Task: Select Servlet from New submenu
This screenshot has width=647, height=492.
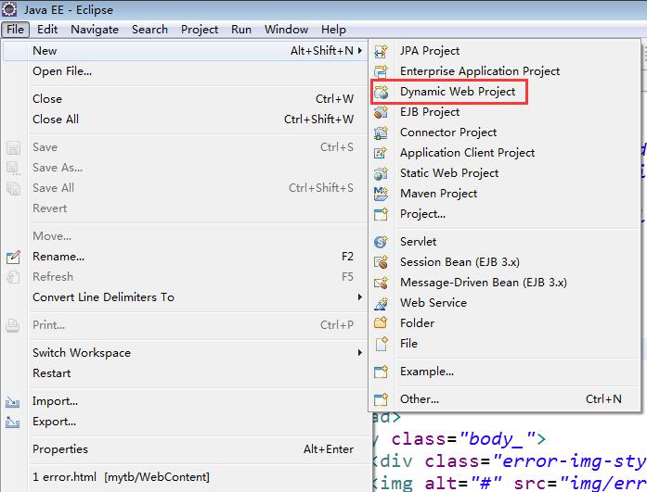Action: (505, 242)
